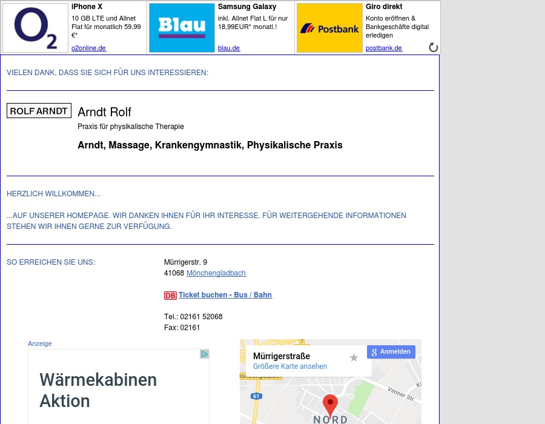Click the red map location pin
Screen dimensions: 545x424
click(x=330, y=403)
